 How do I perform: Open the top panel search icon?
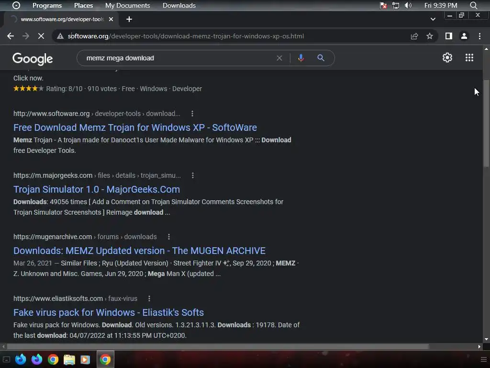[474, 5]
